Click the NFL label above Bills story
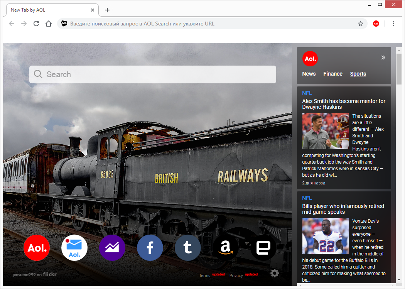Image resolution: width=405 pixels, height=289 pixels. tap(307, 198)
